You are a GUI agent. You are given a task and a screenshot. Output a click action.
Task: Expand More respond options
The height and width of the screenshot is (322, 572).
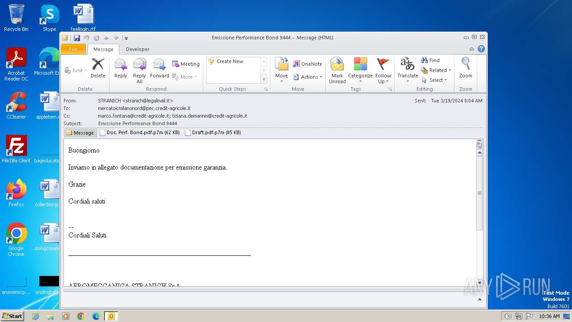coord(185,77)
